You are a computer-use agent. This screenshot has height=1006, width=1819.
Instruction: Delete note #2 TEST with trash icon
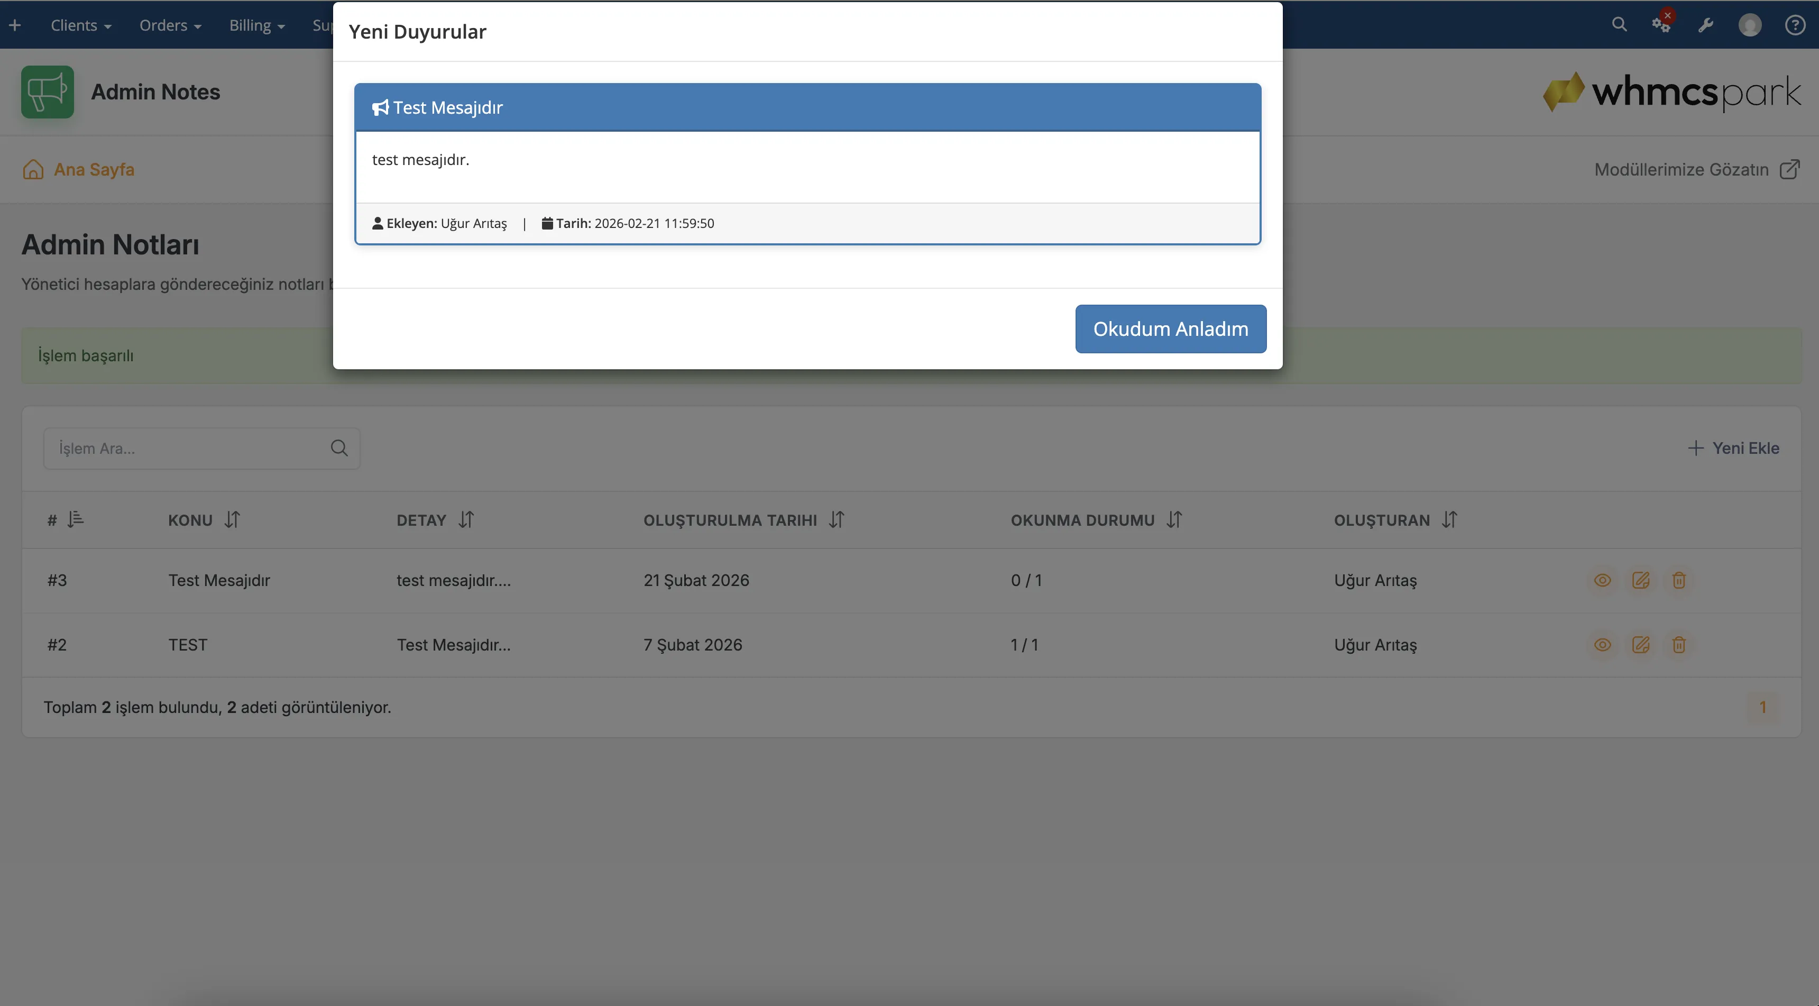tap(1678, 644)
